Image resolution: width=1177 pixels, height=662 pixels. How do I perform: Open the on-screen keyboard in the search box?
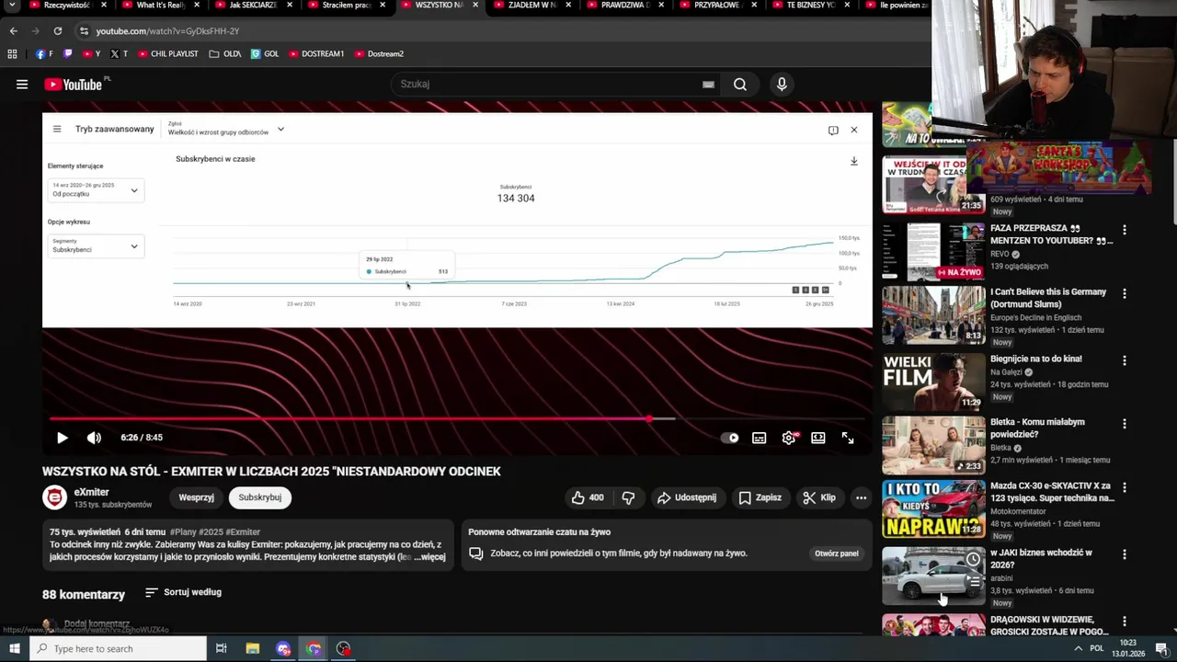click(708, 85)
